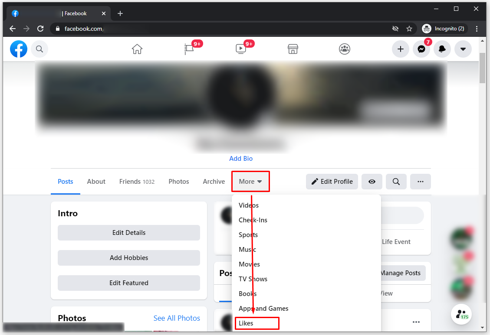The width and height of the screenshot is (490, 335).
Task: Open the Pages flag icon
Action: [189, 49]
